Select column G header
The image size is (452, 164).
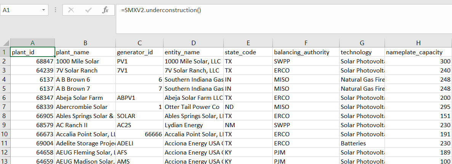(x=362, y=43)
